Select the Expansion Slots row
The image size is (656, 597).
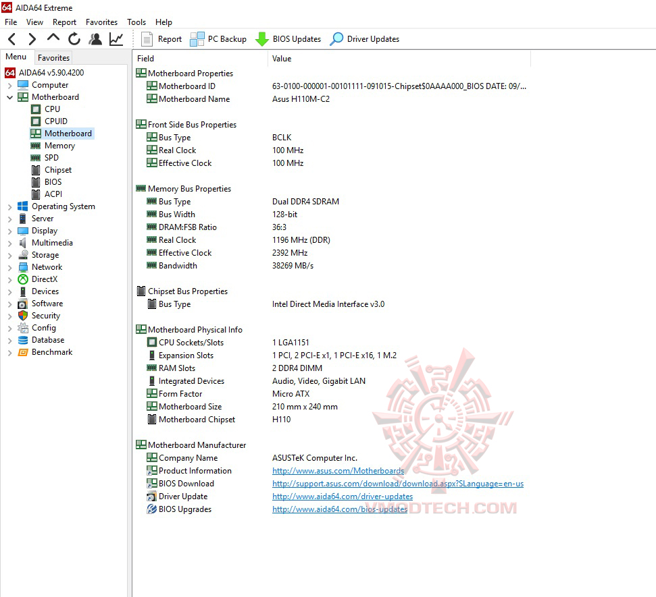pyautogui.click(x=332, y=356)
